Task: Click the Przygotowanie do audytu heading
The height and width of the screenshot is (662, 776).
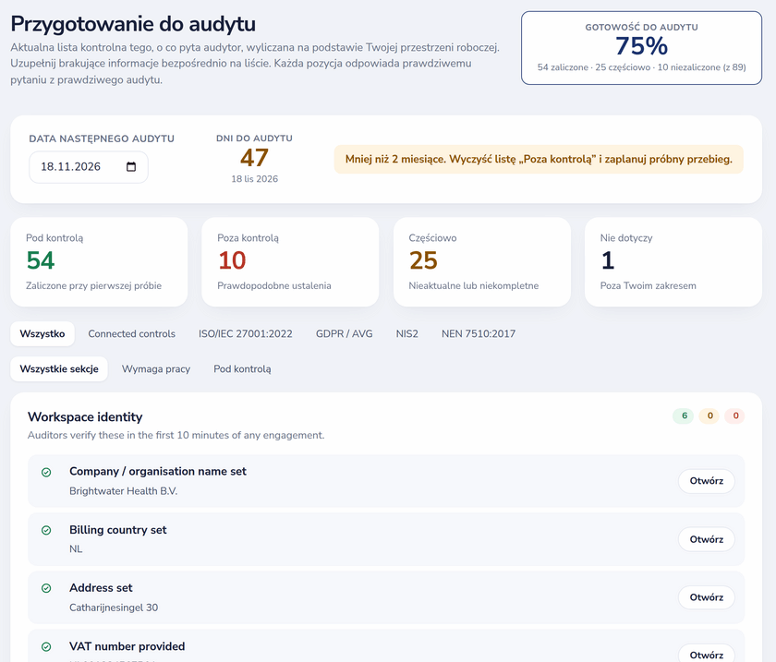Action: pyautogui.click(x=133, y=24)
